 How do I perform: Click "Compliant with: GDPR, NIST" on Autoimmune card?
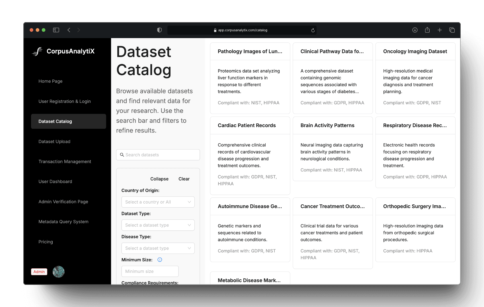(247, 251)
